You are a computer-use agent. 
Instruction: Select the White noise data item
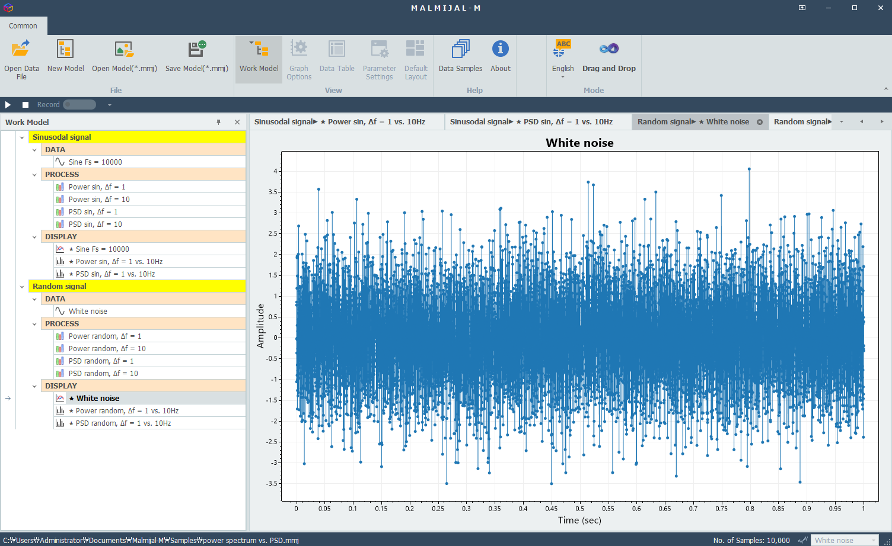[x=149, y=311]
